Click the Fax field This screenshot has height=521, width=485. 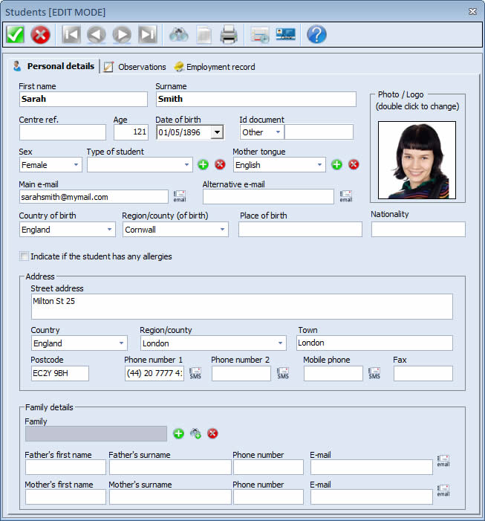(x=423, y=373)
